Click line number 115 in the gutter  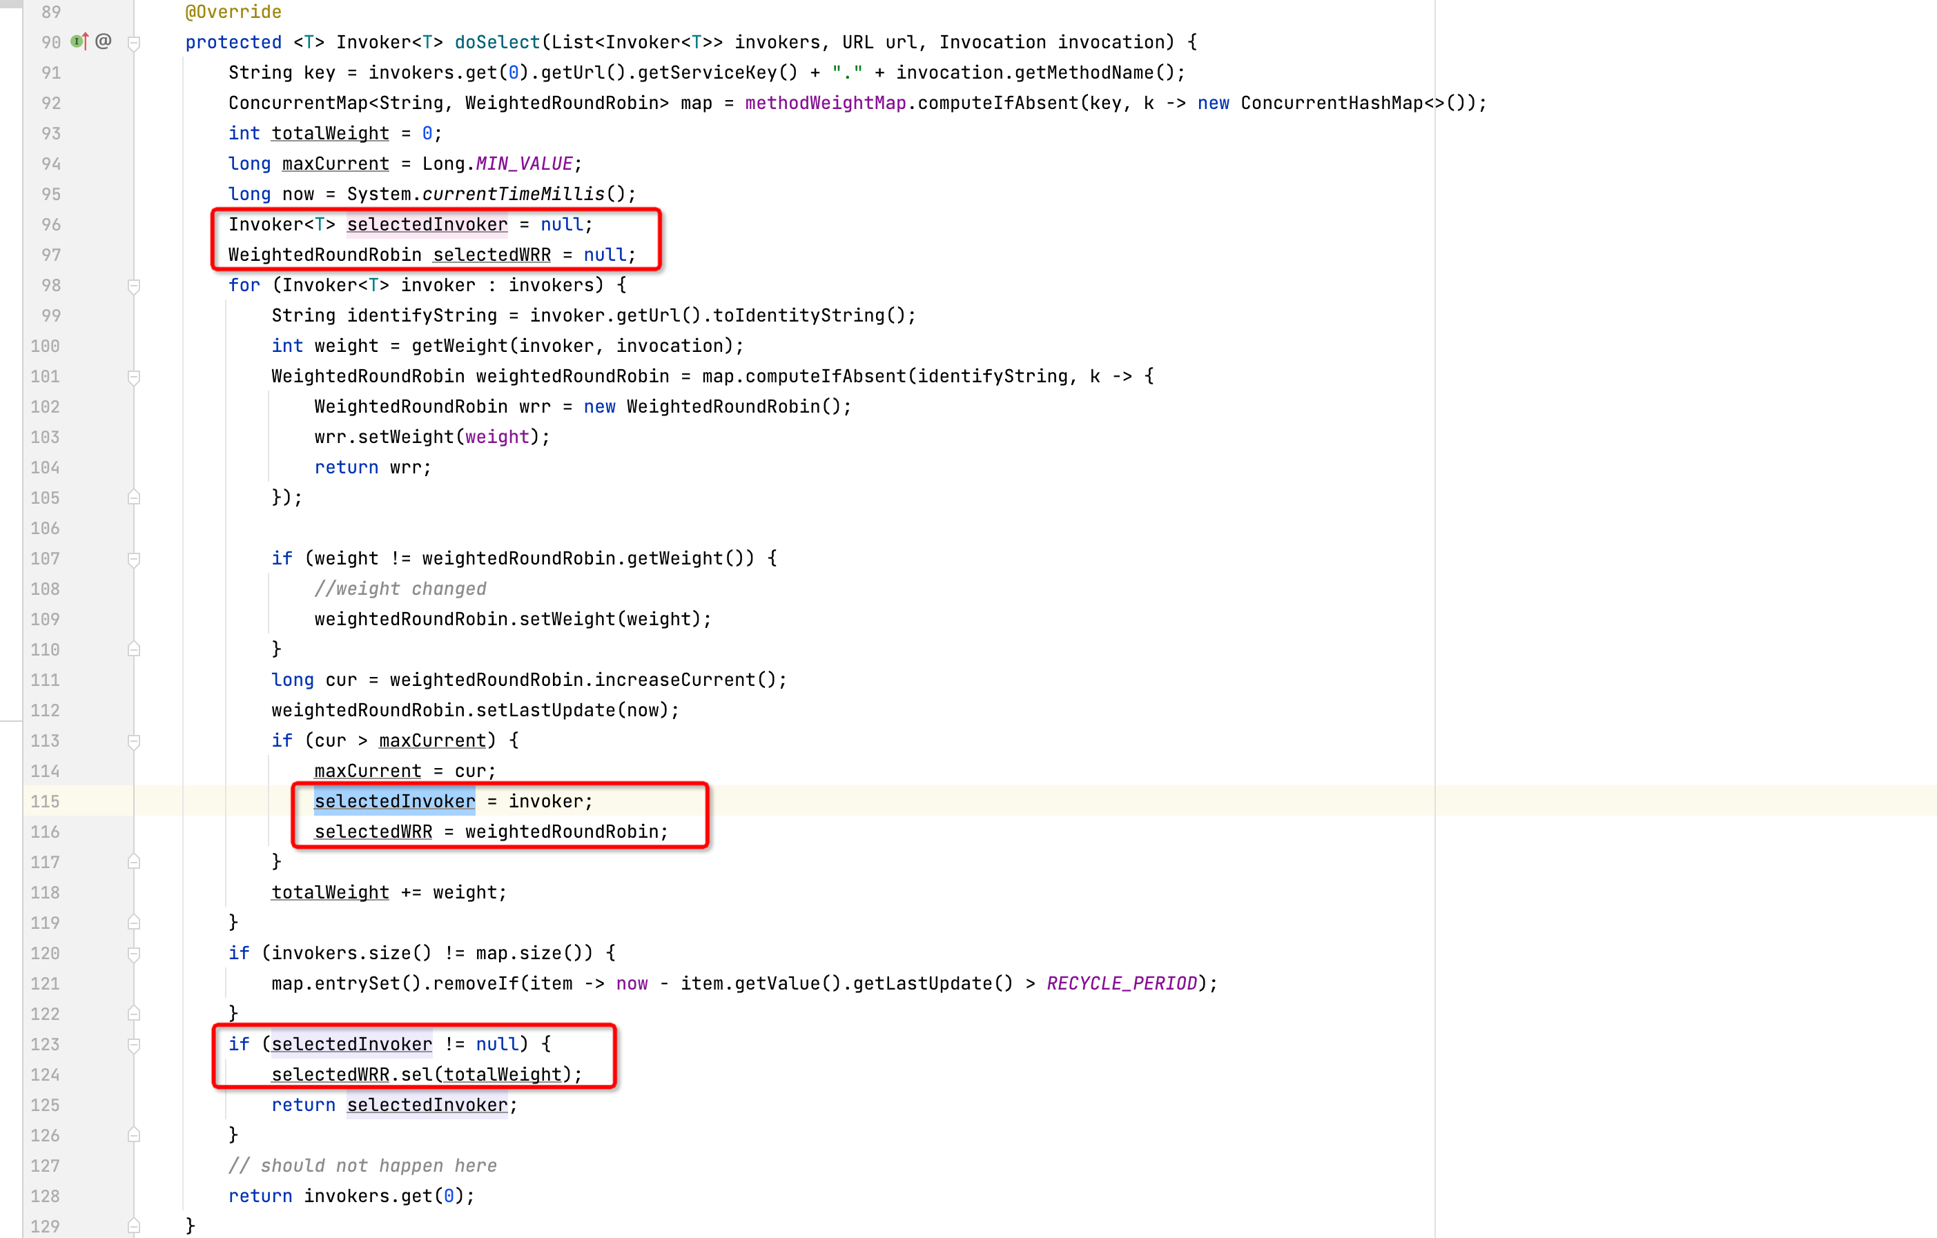click(x=45, y=801)
